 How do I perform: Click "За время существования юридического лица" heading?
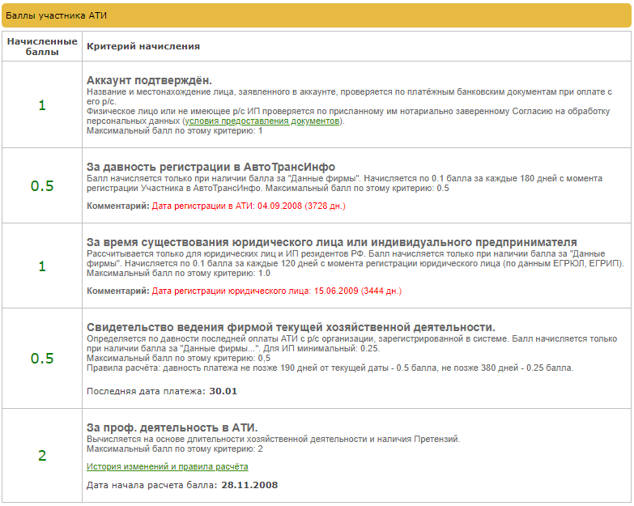(331, 242)
